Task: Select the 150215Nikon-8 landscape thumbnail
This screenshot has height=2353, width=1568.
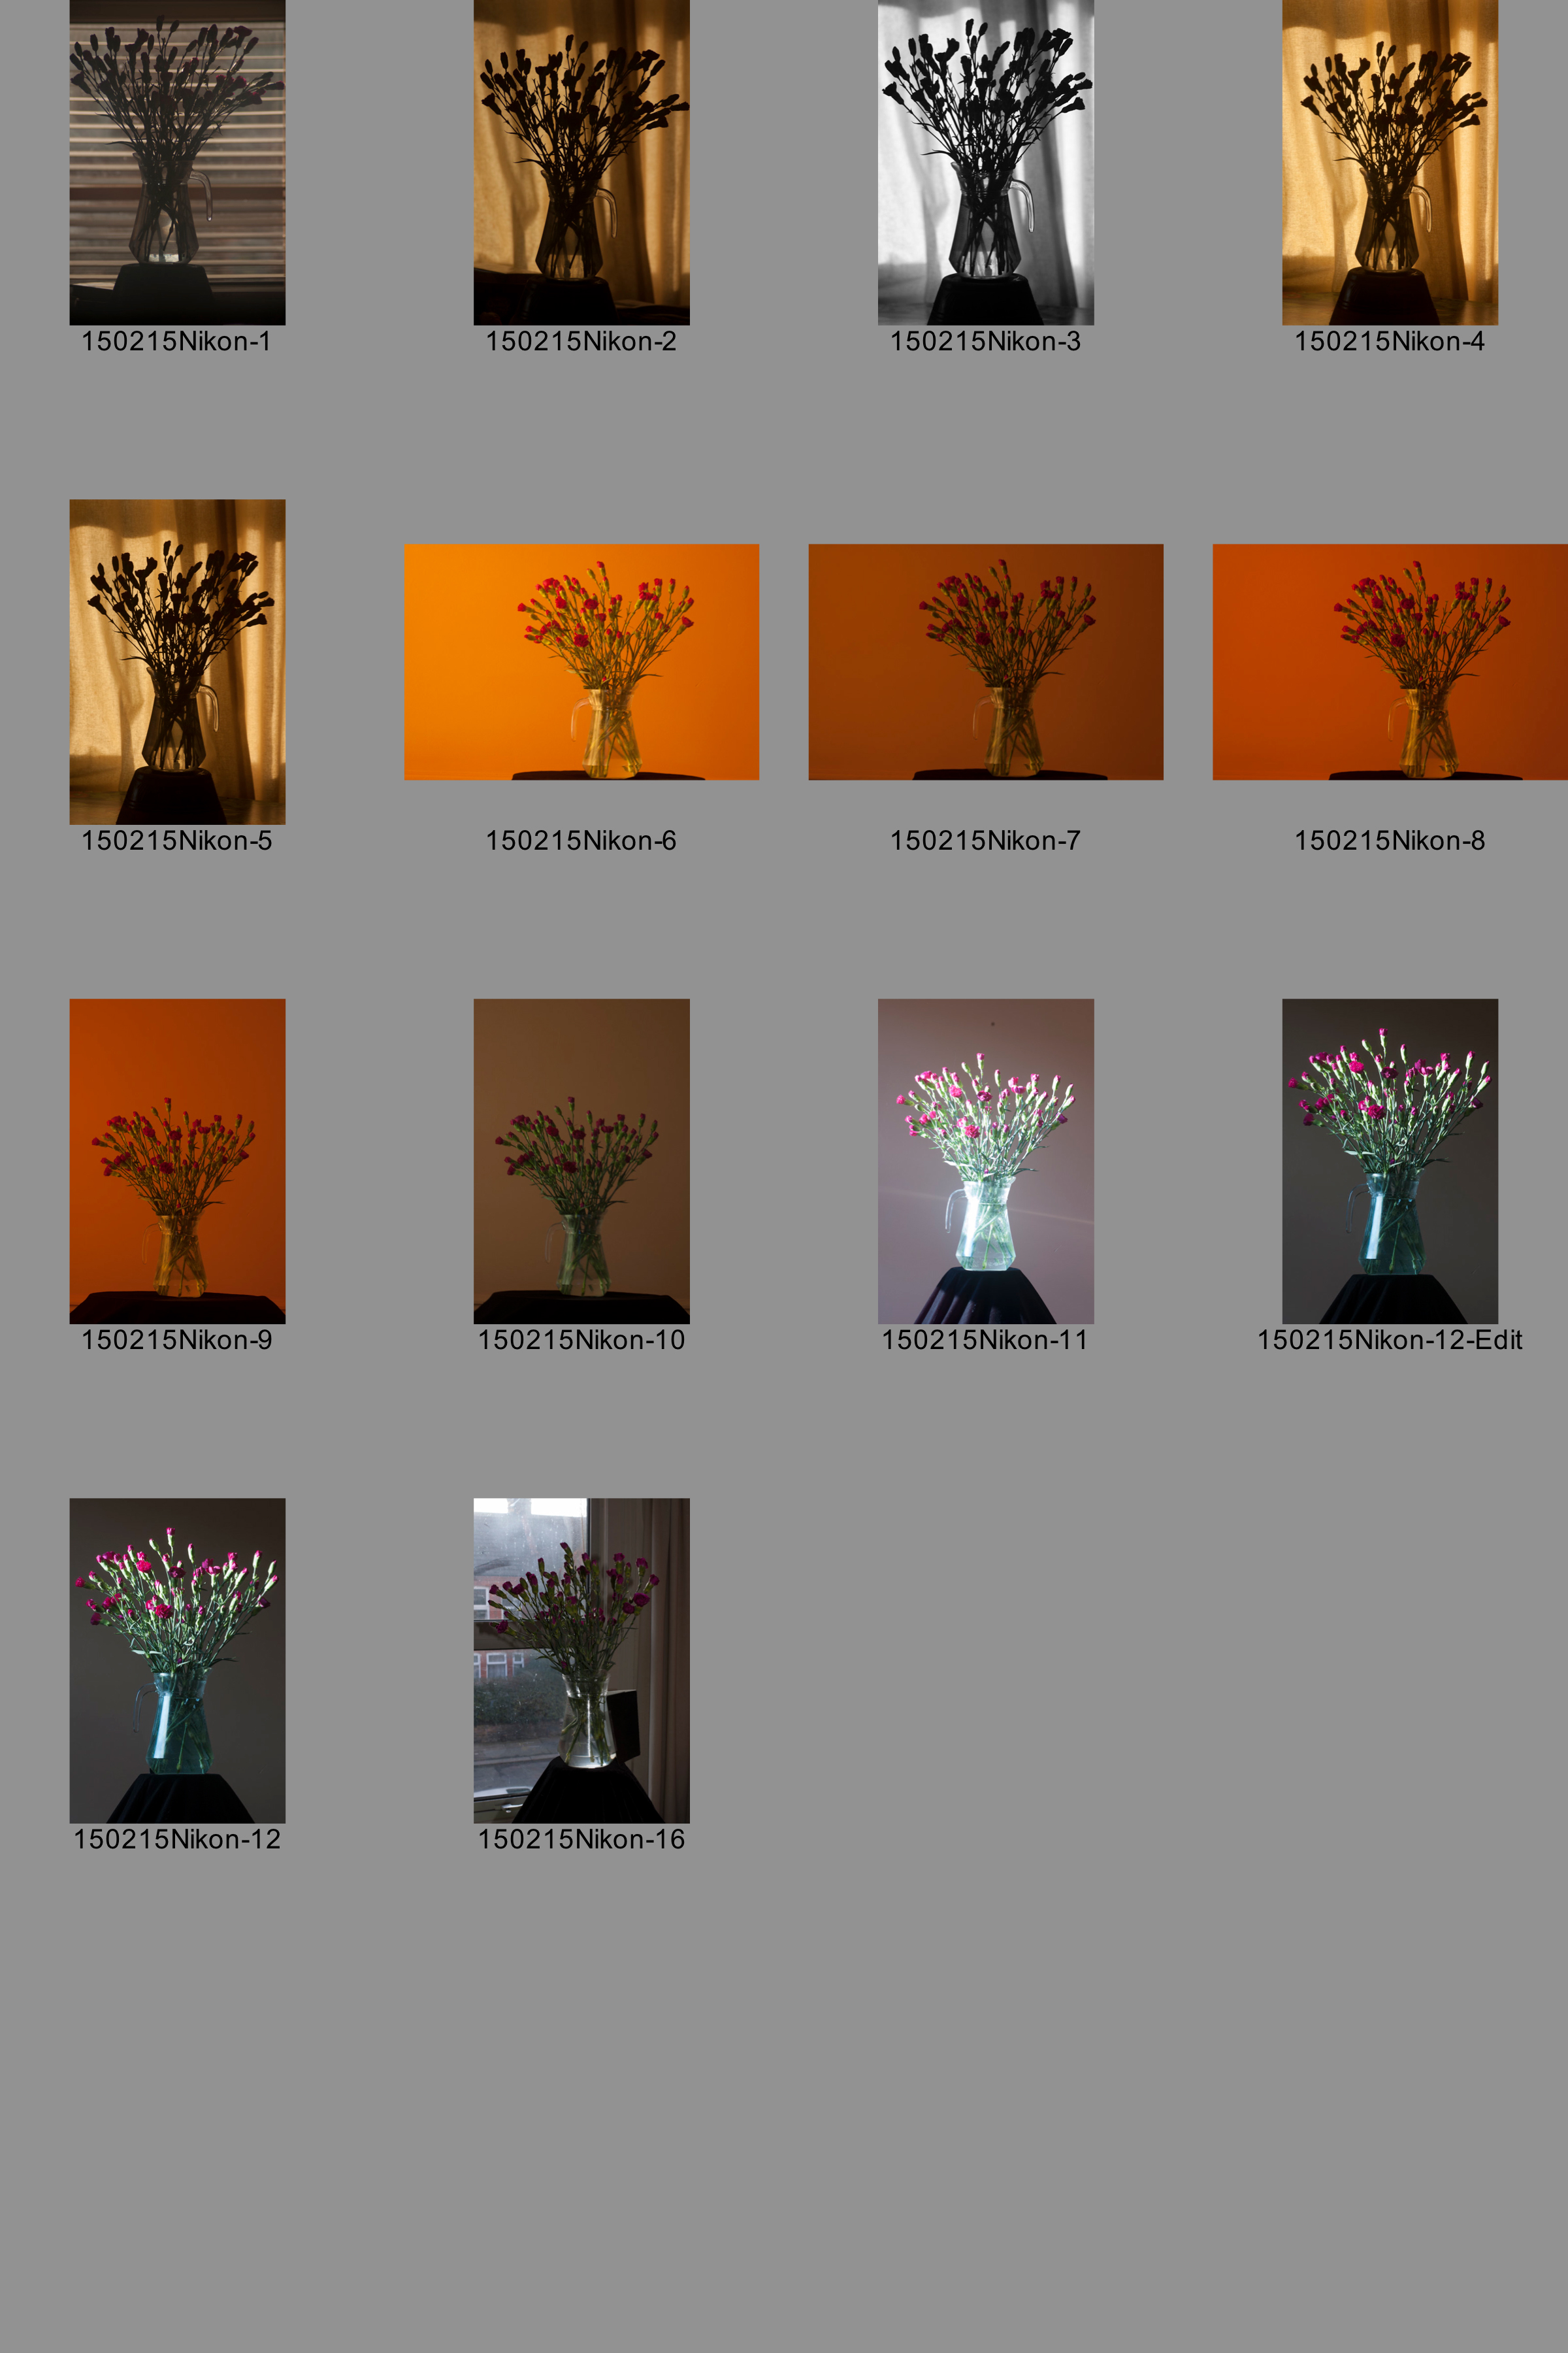Action: click(x=1389, y=661)
